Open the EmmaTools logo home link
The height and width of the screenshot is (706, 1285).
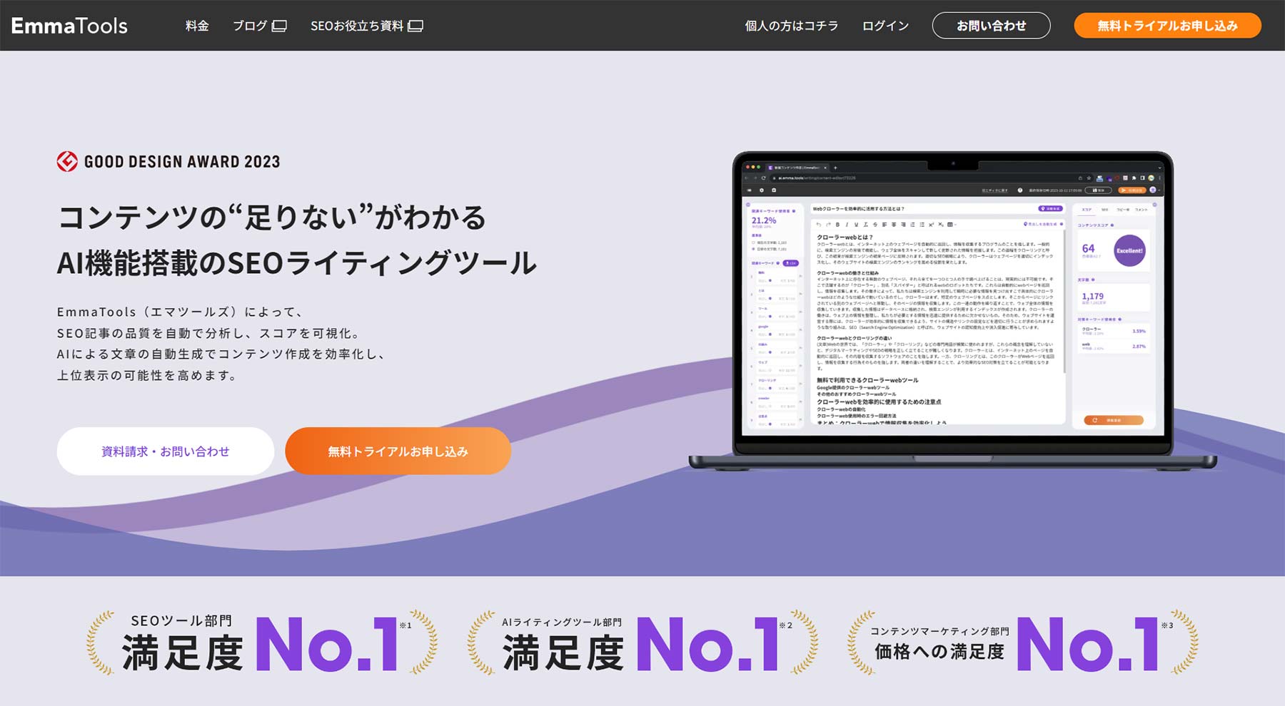(69, 26)
